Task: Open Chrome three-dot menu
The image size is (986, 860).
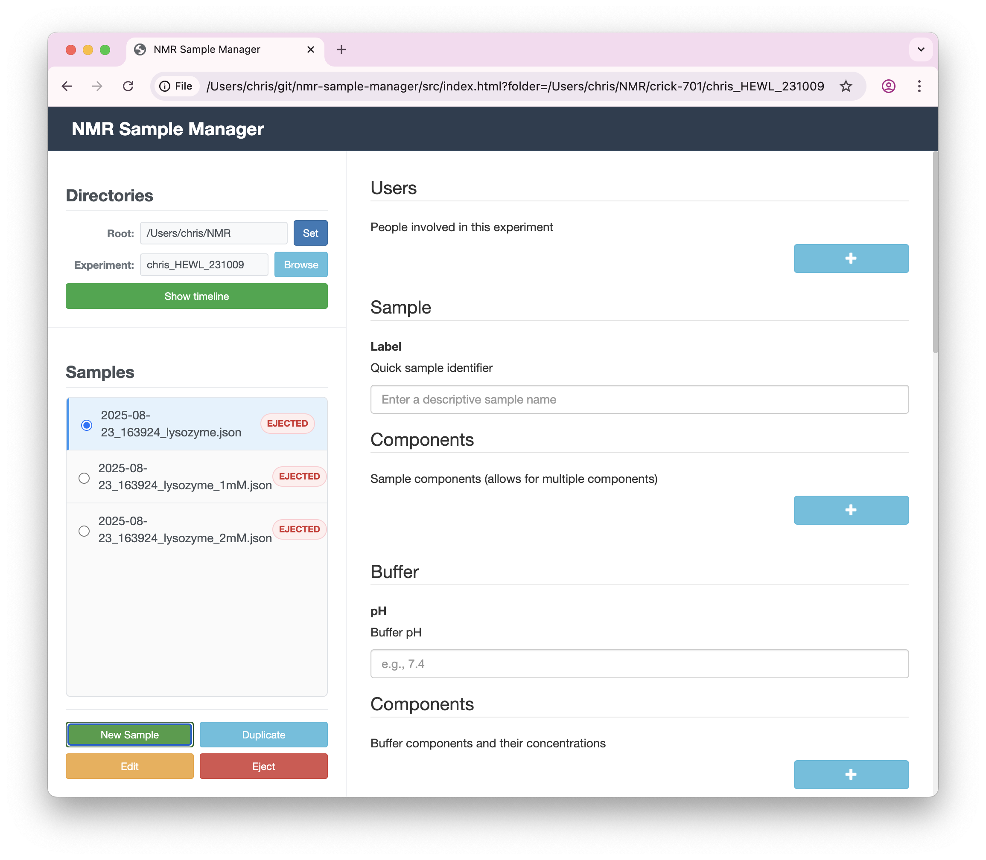Action: pyautogui.click(x=919, y=86)
